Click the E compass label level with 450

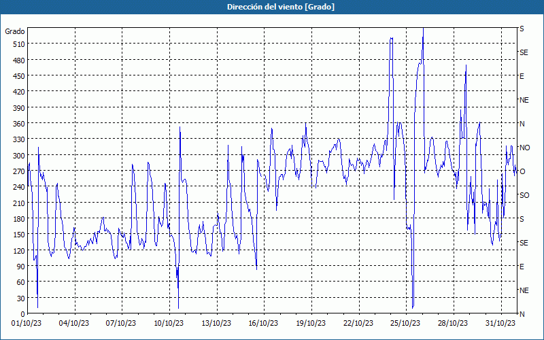(x=522, y=76)
